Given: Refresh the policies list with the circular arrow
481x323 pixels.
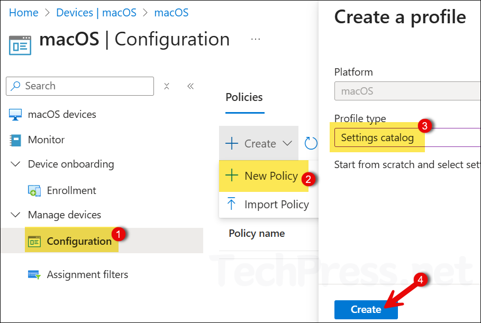Looking at the screenshot, I should click(311, 143).
